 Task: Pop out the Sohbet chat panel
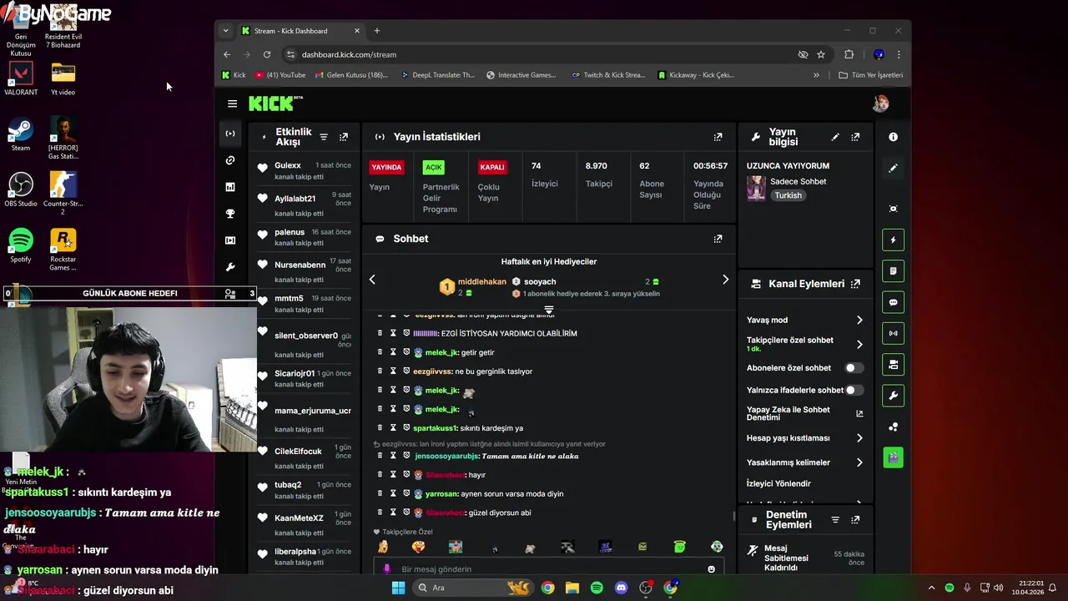[x=718, y=239]
